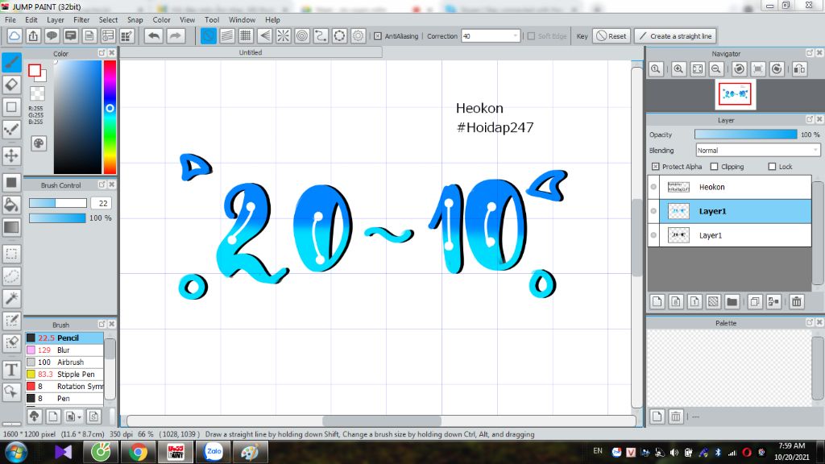
Task: Toggle the AntiAliasing checkbox
Action: [x=378, y=35]
